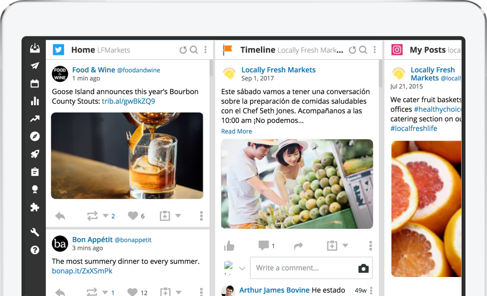Refresh the Home LFMarkets stream
The width and height of the screenshot is (487, 296).
pos(183,50)
